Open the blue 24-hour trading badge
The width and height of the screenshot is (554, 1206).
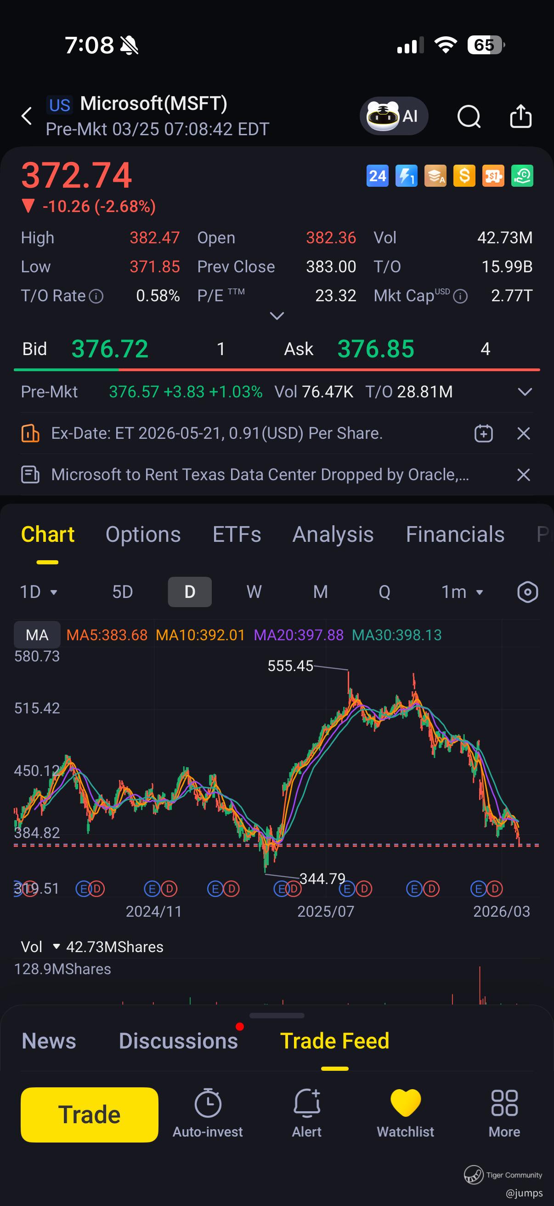(377, 176)
